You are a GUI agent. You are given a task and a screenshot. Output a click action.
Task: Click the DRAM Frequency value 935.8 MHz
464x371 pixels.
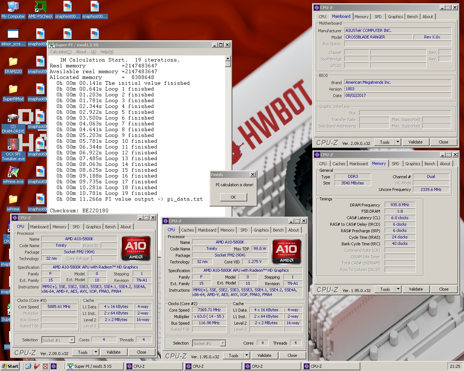pos(400,205)
